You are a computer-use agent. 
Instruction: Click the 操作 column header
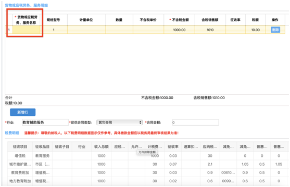pyautogui.click(x=275, y=20)
